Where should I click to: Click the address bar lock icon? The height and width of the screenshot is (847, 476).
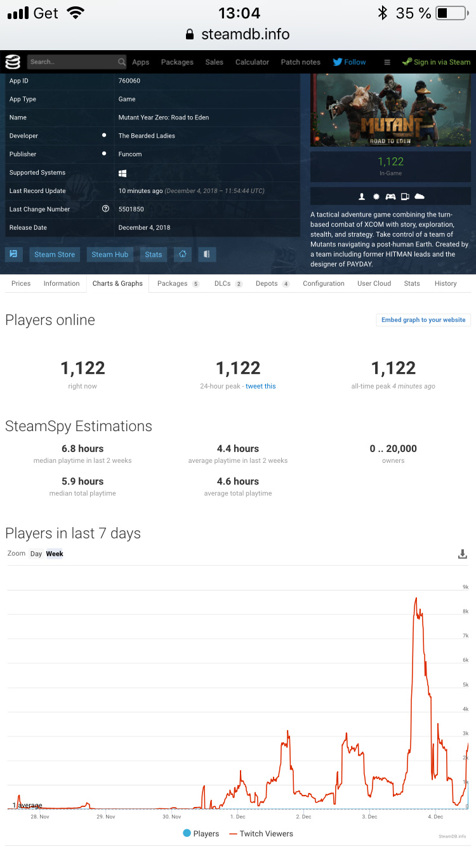click(x=190, y=34)
